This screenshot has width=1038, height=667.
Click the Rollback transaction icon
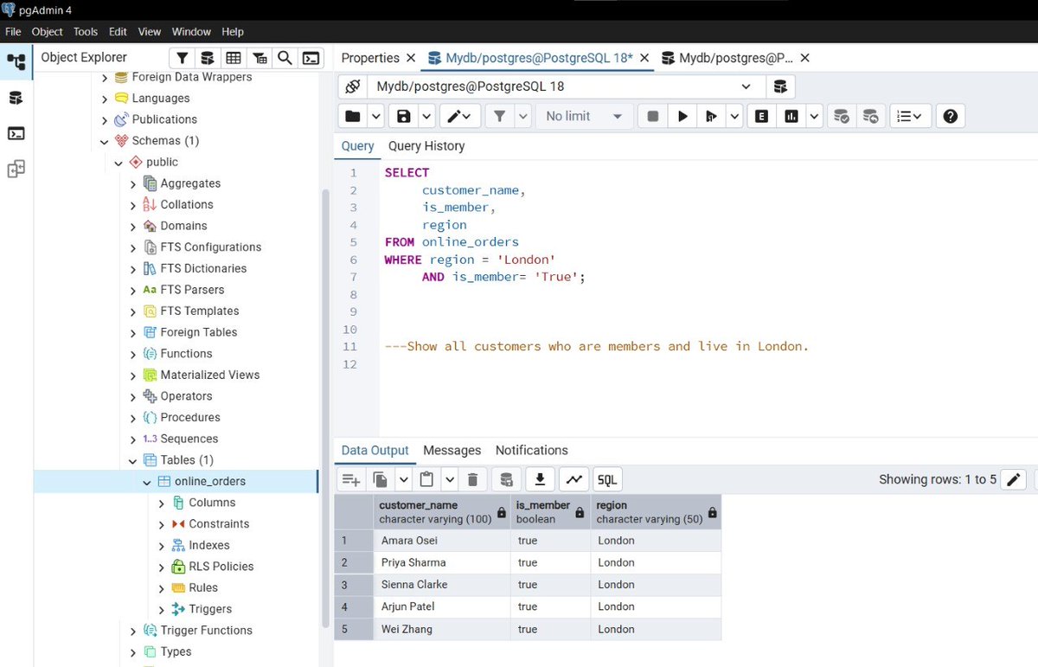click(870, 116)
